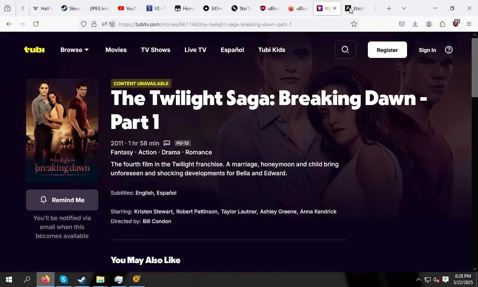Viewport: 478px width, 287px height.
Task: Click the Register button
Action: tap(387, 50)
